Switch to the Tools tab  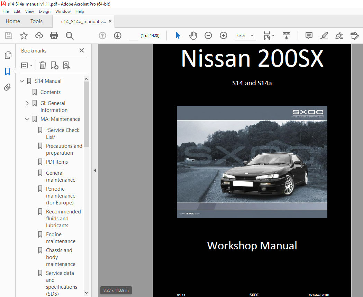point(36,21)
